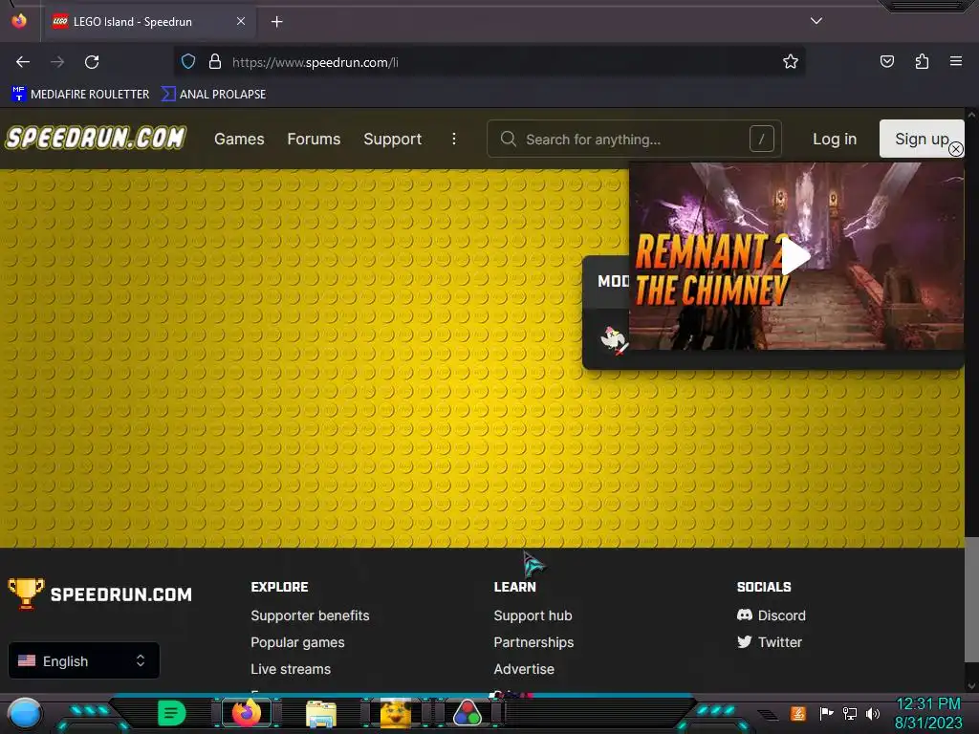Open the Twitter social link

(770, 642)
